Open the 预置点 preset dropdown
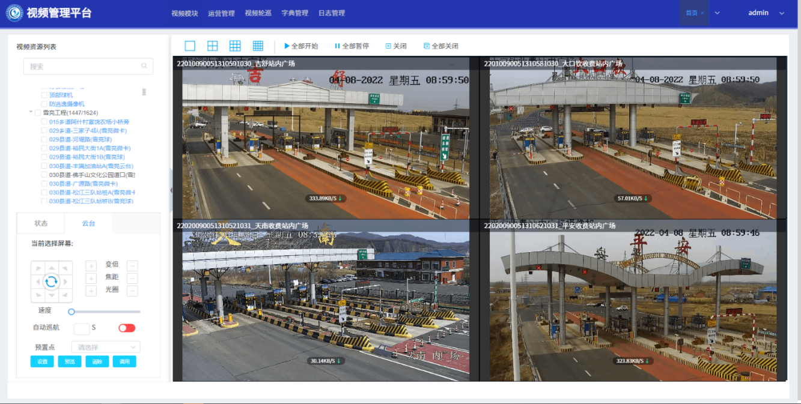The width and height of the screenshot is (801, 404). click(105, 347)
